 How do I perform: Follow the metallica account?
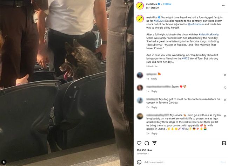(167, 4)
